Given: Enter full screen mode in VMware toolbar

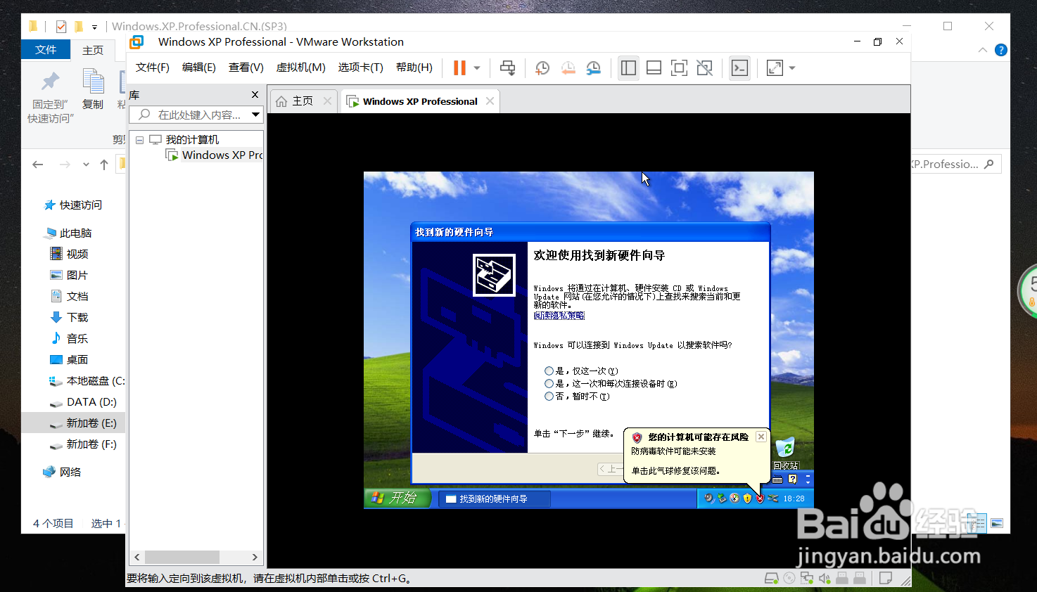Looking at the screenshot, I should 679,68.
